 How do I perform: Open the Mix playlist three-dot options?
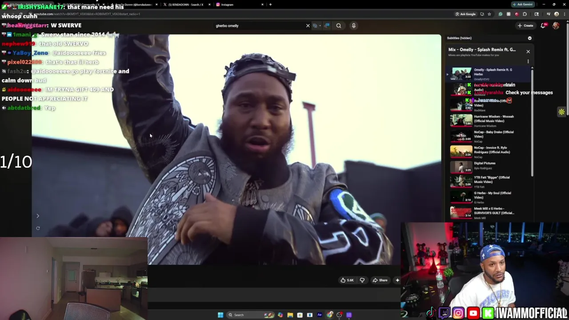tap(528, 62)
